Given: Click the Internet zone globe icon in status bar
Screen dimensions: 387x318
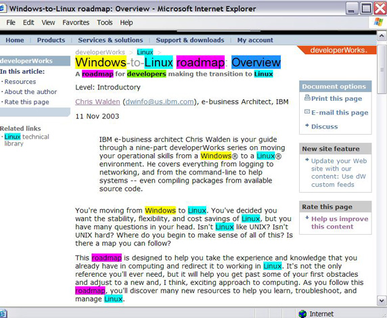Looking at the screenshot, I should click(x=302, y=314).
